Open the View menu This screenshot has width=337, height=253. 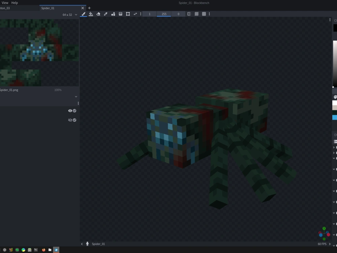click(5, 3)
